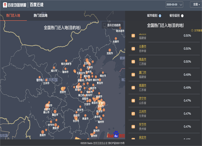The image size is (202, 146).
Task: Click the Baidu map logo at map corner
Action: point(116,135)
